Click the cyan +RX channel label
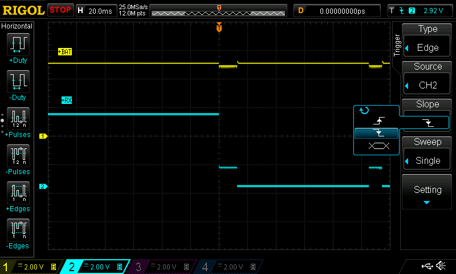The width and height of the screenshot is (456, 274). click(67, 100)
